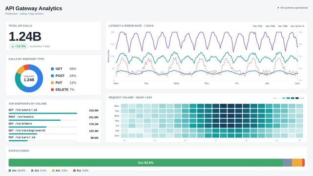
Task: Click the "5xx 0.8%" status legend entry
Action: [81, 171]
